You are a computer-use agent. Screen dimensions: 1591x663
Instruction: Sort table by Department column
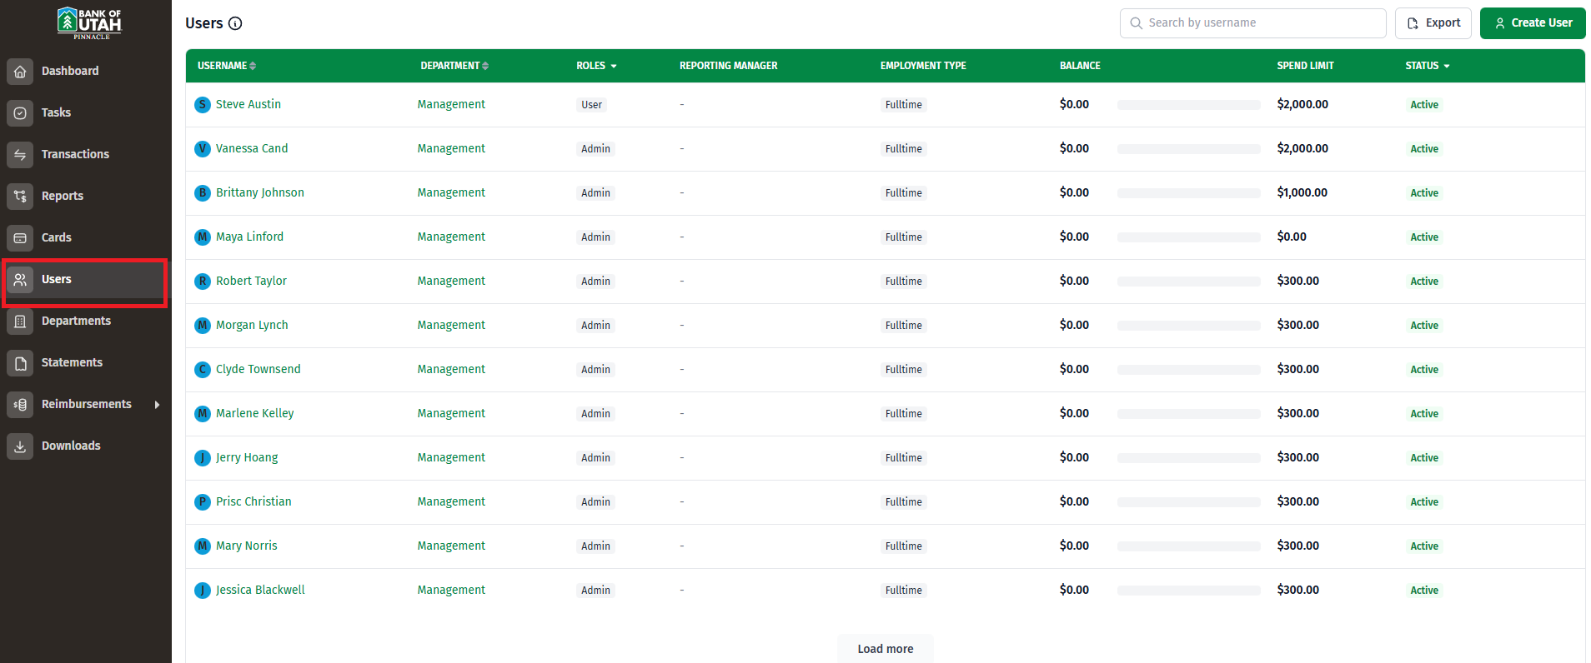click(454, 66)
